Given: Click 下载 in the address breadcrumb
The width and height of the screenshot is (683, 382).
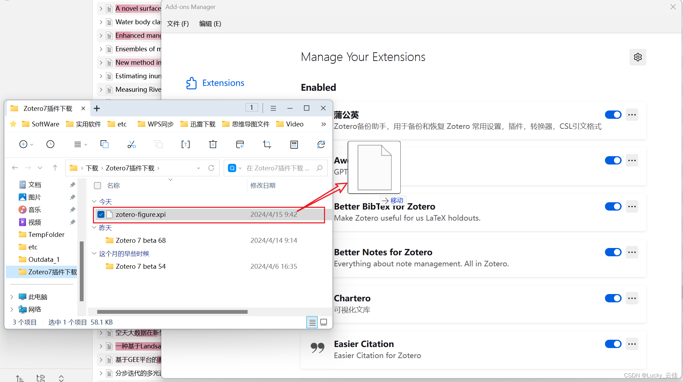Looking at the screenshot, I should (92, 168).
